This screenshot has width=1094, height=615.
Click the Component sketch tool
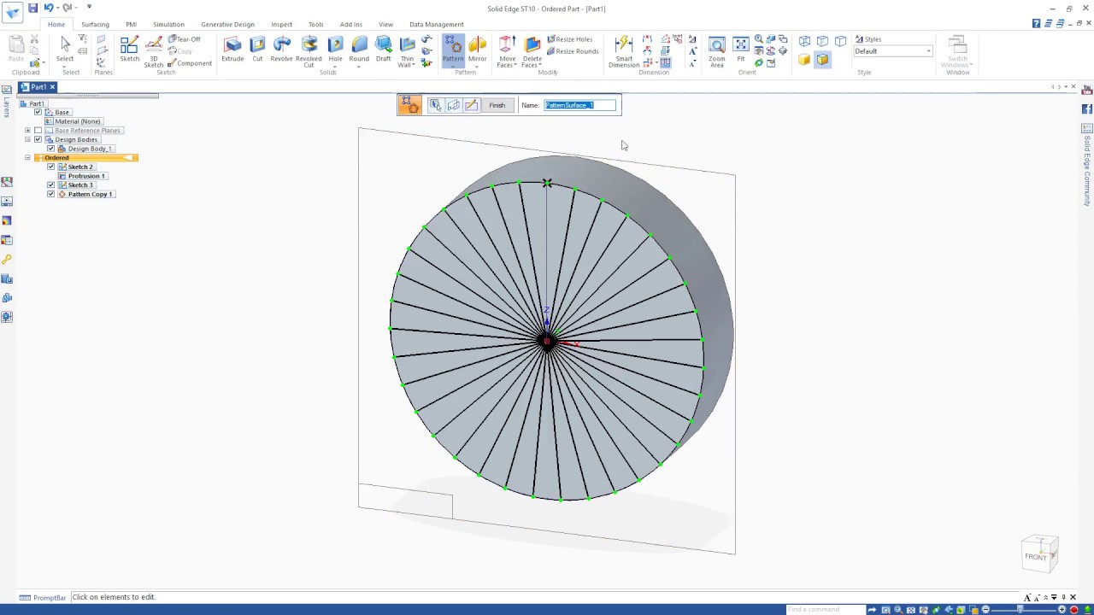point(189,63)
